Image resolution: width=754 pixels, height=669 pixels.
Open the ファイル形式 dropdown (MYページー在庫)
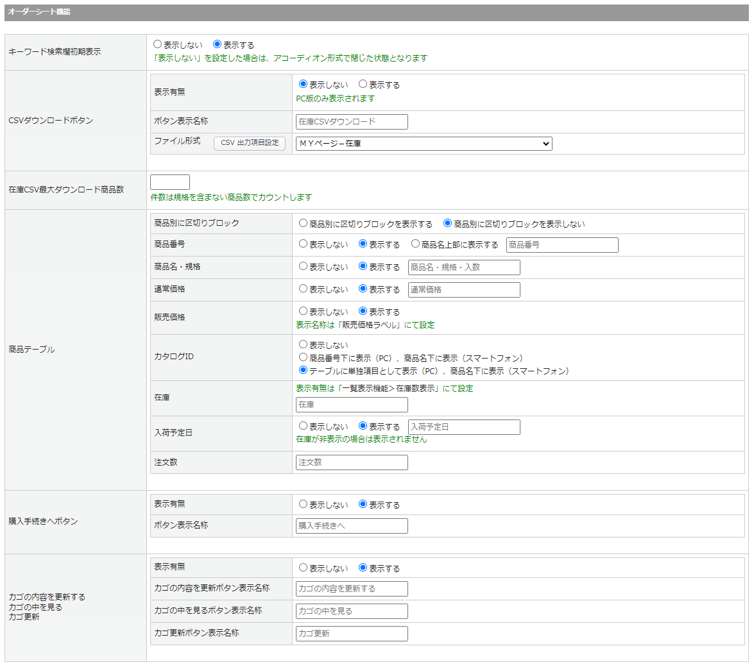click(x=424, y=144)
